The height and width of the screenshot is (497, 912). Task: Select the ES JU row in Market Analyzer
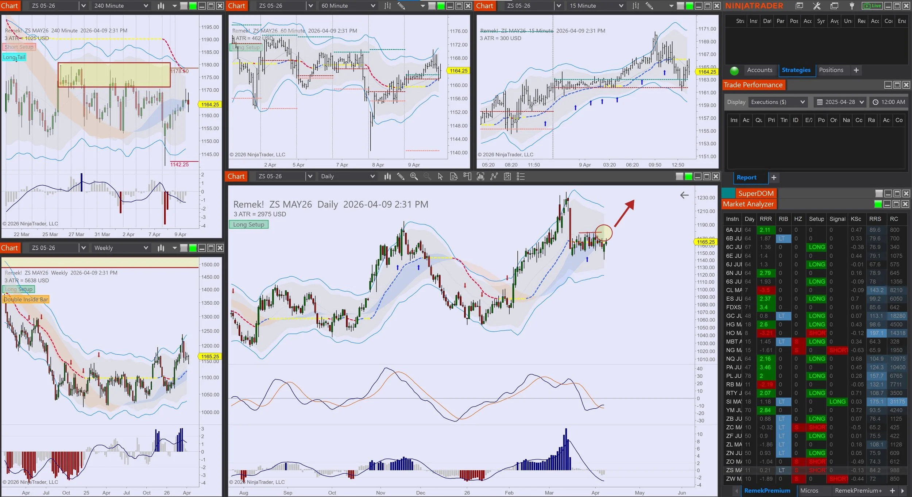point(734,298)
